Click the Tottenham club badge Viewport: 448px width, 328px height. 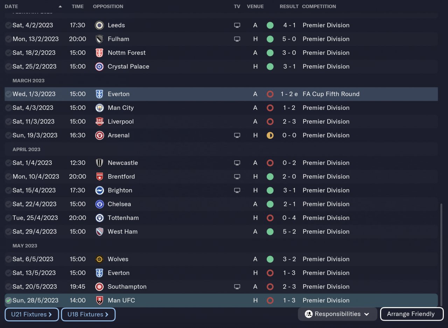pos(99,218)
